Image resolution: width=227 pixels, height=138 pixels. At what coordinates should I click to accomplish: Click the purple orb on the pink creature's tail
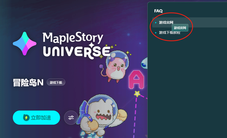pyautogui.click(x=101, y=66)
